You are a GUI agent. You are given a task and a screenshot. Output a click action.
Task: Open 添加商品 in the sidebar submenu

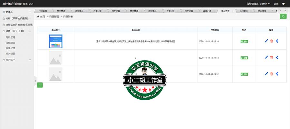pos(10,43)
